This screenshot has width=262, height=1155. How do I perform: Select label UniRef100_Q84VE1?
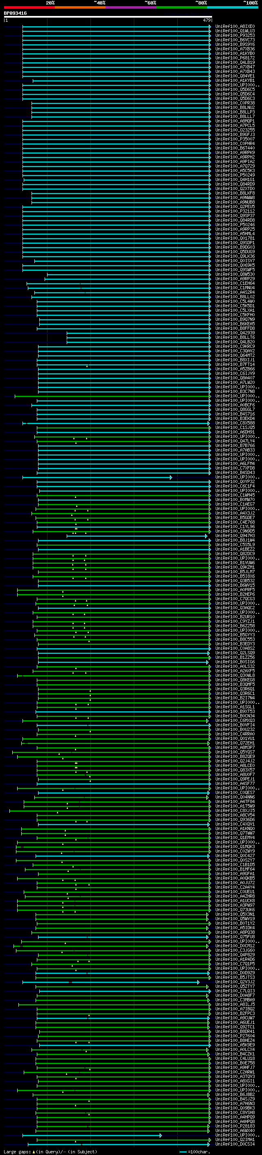(x=235, y=76)
